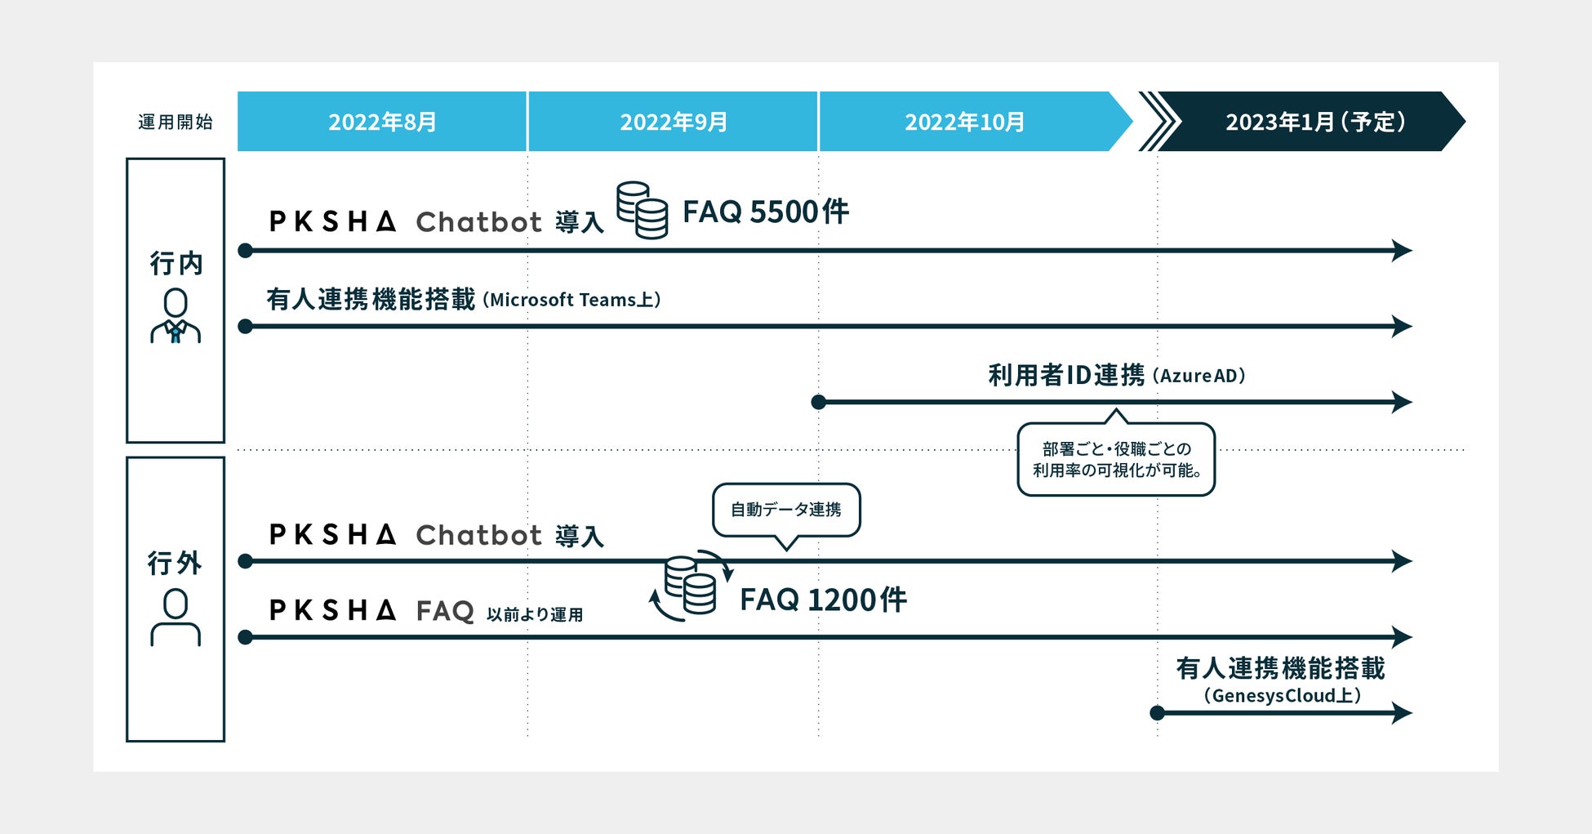Viewport: 1592px width, 834px height.
Task: Click 有人連携機能搭載 (Microsoft Teams上) label
Action: (x=464, y=299)
